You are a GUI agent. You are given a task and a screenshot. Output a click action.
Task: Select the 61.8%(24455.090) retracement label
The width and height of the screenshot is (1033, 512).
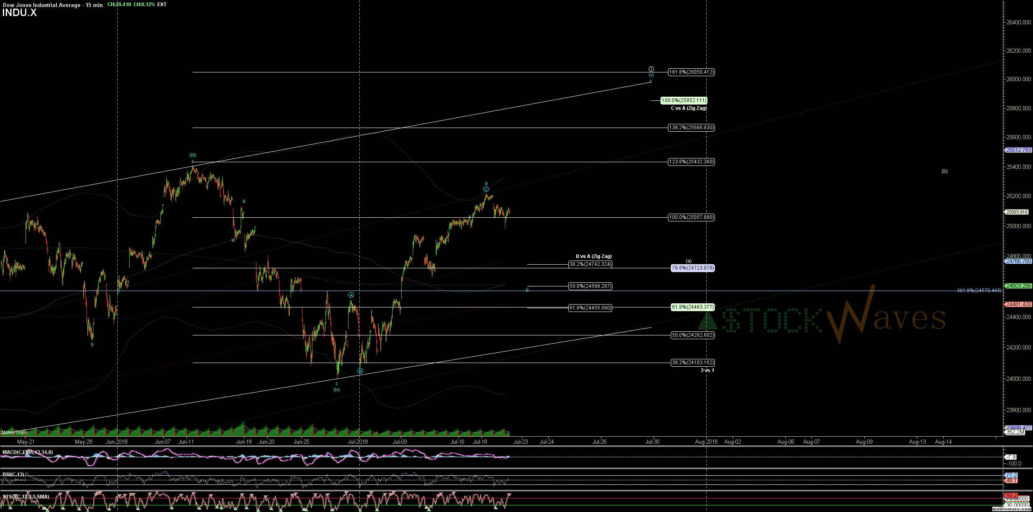(591, 308)
